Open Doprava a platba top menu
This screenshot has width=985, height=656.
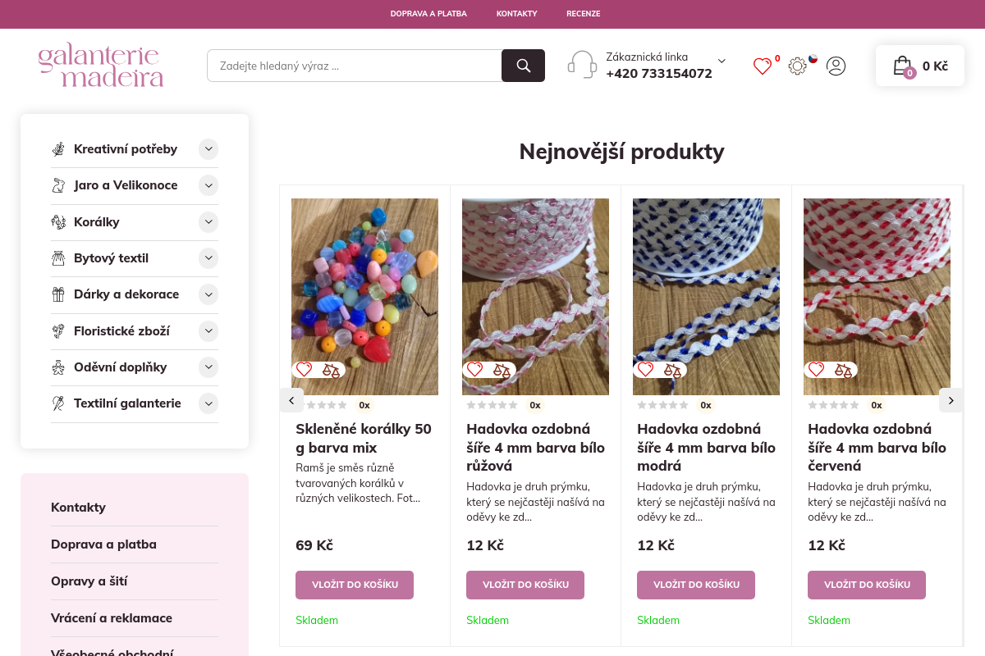coord(428,14)
